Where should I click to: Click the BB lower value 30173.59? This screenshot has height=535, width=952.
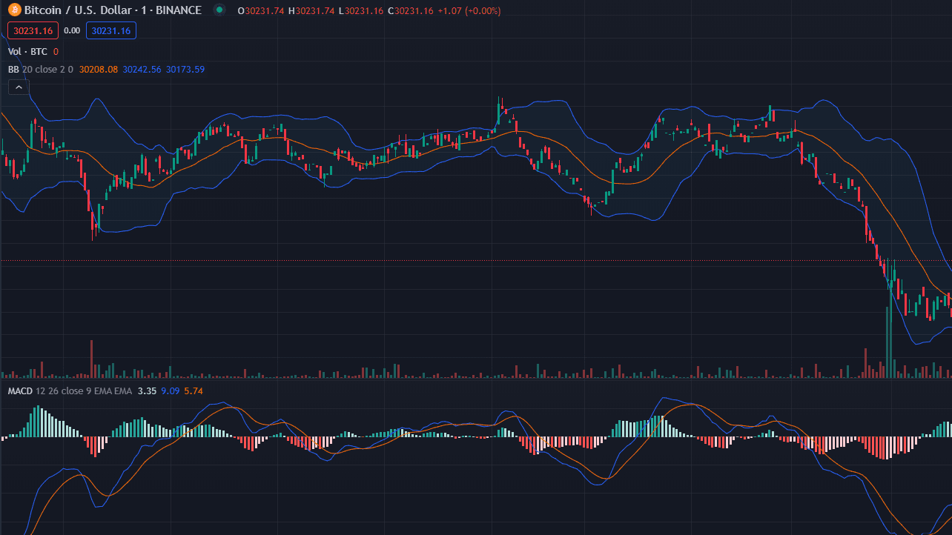click(x=185, y=69)
